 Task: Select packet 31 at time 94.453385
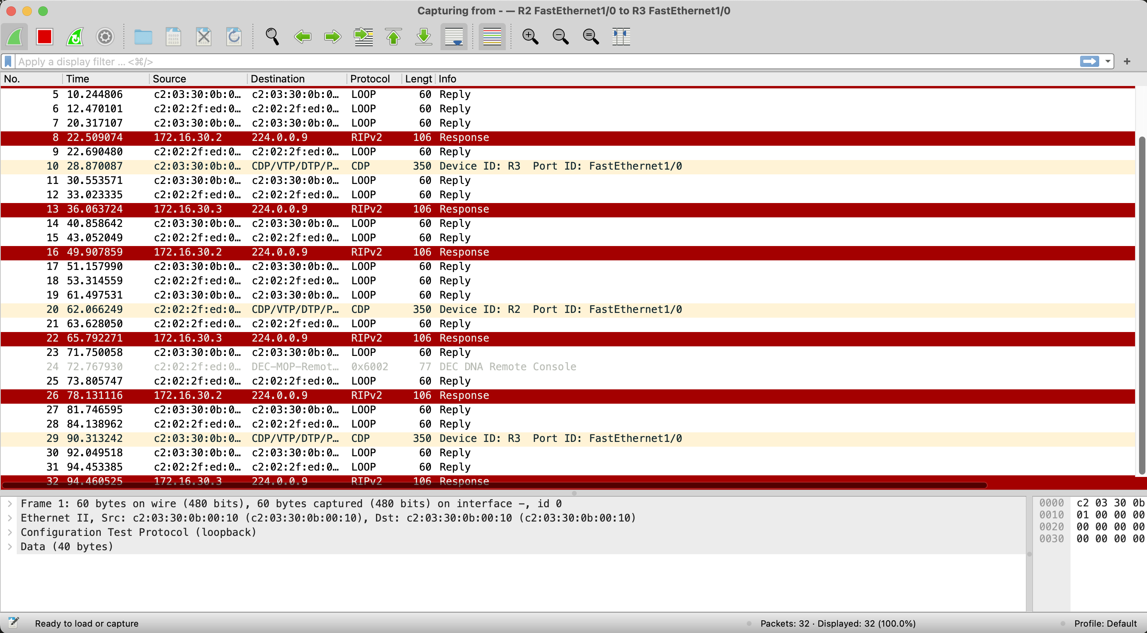(568, 467)
